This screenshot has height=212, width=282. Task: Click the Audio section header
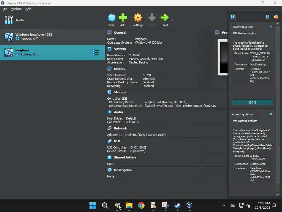pos(118,112)
